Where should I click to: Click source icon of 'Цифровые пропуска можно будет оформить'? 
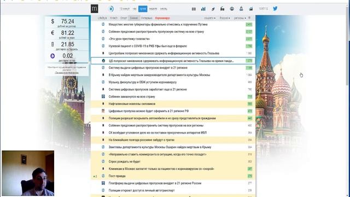pyautogui.click(x=103, y=111)
